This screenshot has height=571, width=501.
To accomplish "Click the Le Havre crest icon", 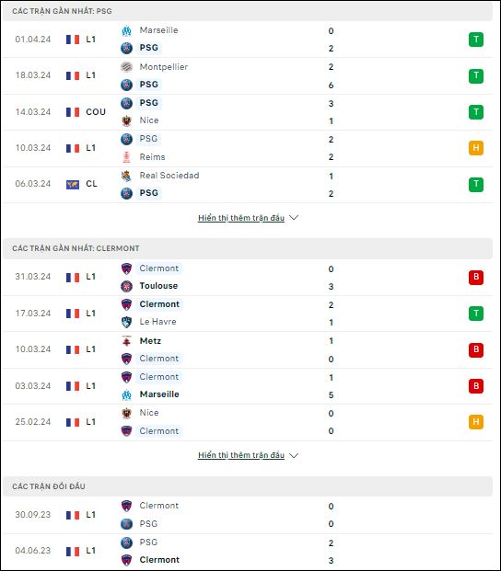I will click(126, 322).
